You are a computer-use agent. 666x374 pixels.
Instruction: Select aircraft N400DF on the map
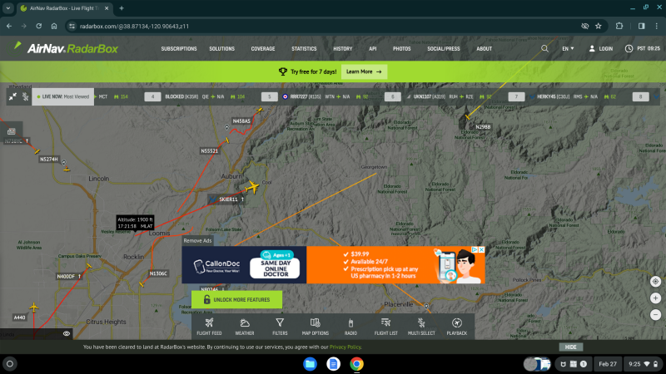89,266
